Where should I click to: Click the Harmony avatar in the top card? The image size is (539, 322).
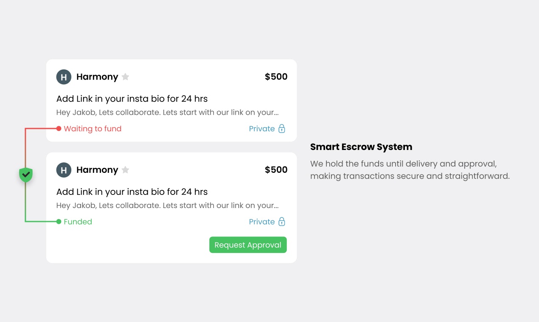pyautogui.click(x=64, y=77)
